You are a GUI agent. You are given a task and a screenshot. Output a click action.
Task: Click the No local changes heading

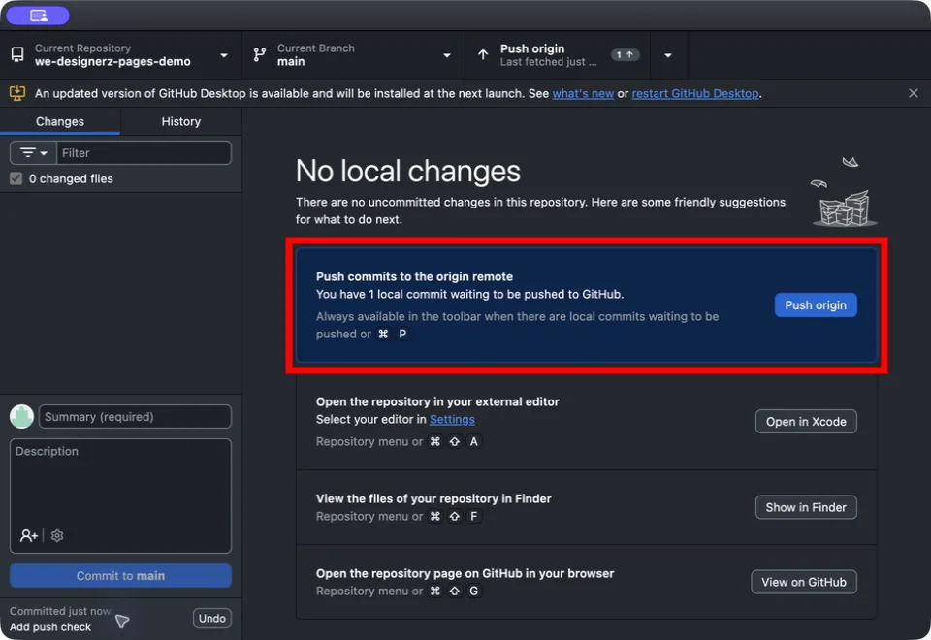(x=408, y=171)
